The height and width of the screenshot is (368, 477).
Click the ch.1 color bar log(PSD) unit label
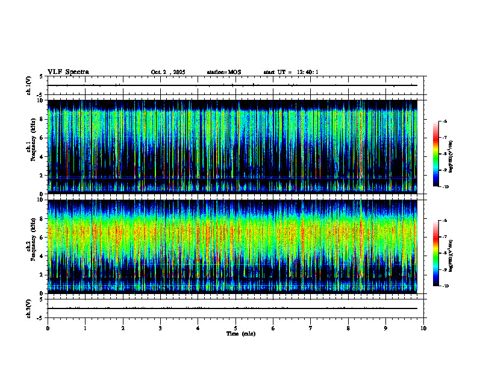tap(451, 156)
